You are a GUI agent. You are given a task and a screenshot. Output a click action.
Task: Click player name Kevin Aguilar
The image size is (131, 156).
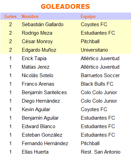[x=36, y=109]
